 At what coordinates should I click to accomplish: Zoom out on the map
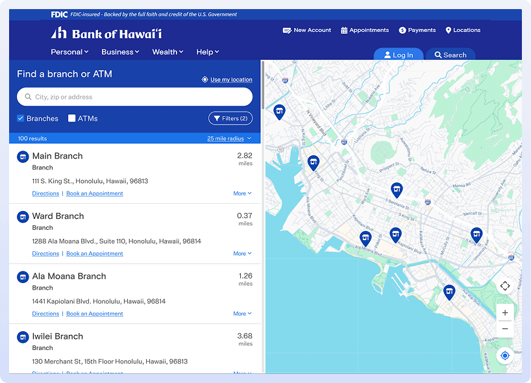[505, 329]
